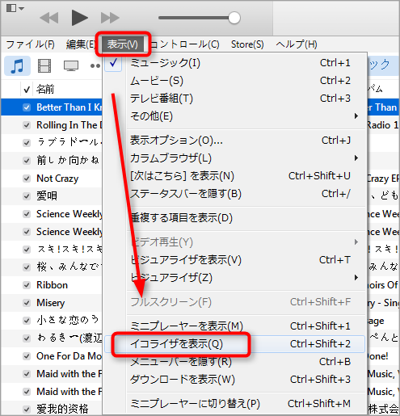Viewport: 400px width, 416px height.
Task: Open the more media types dots icon
Action: coord(95,65)
